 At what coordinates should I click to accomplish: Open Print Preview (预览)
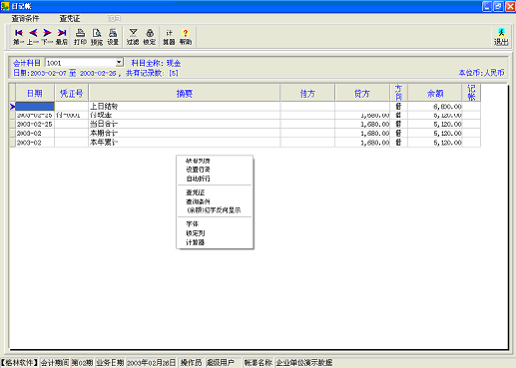(97, 37)
